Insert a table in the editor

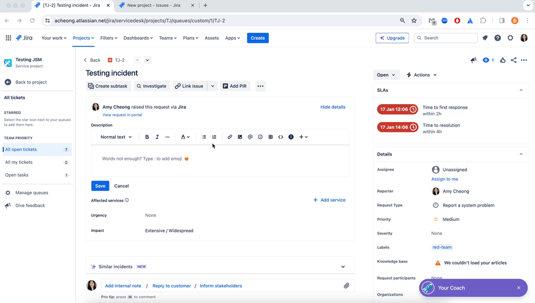click(271, 137)
